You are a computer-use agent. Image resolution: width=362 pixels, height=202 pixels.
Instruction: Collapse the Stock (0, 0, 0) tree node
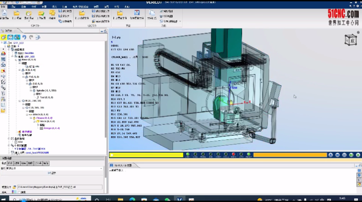click(35, 122)
